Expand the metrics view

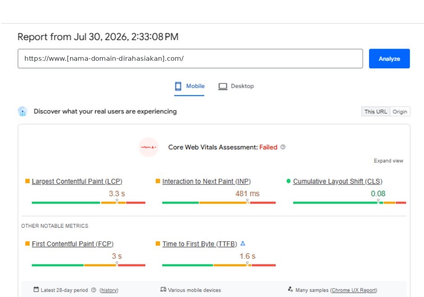point(388,161)
